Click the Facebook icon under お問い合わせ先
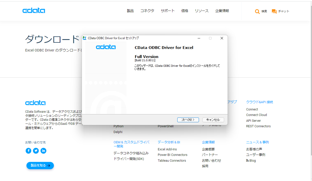Screen dimensions: 312x181 28,151
